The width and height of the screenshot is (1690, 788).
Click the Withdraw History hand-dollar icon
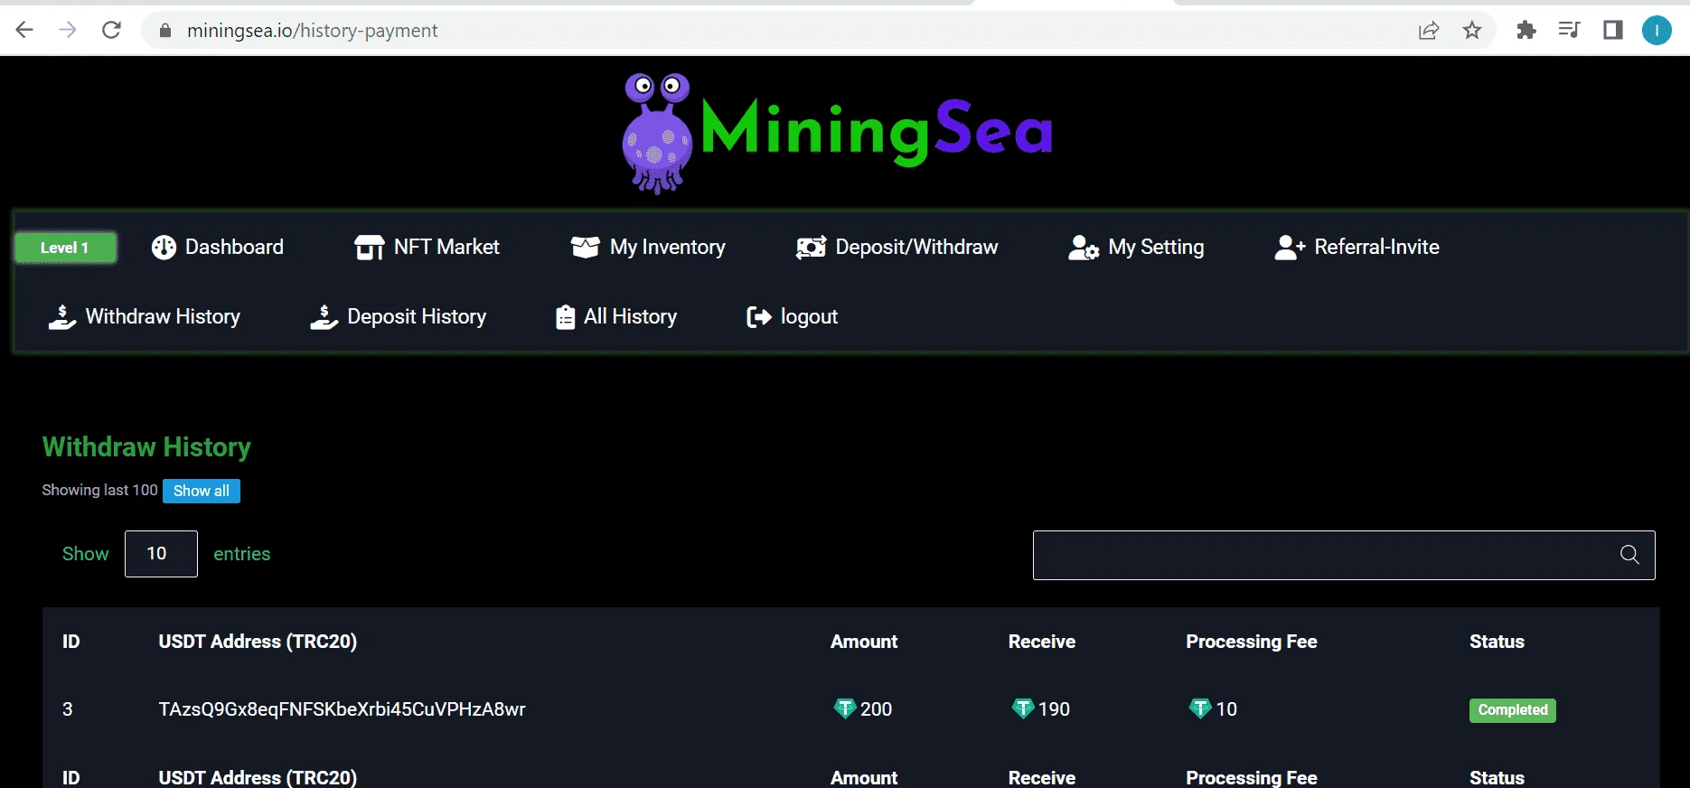(x=61, y=317)
